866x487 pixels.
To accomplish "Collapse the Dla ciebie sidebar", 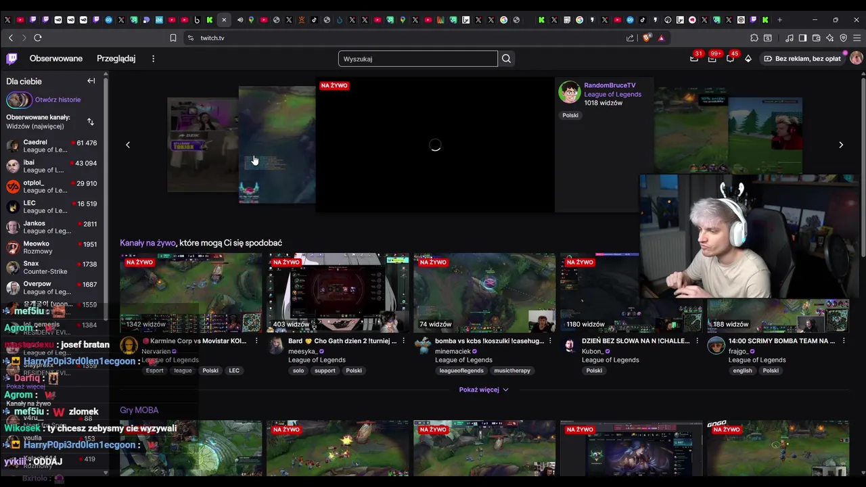I will pyautogui.click(x=91, y=81).
